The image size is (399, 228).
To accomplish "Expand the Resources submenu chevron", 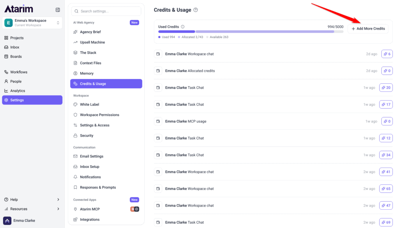I will point(58,209).
